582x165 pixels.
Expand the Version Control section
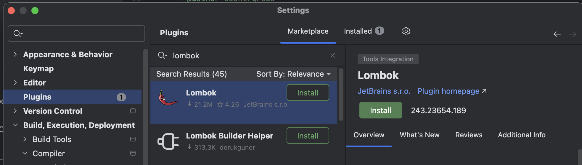pos(15,111)
